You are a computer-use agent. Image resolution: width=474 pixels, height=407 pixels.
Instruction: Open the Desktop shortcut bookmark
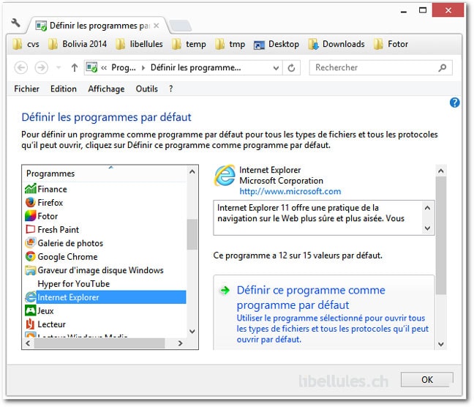pyautogui.click(x=276, y=44)
